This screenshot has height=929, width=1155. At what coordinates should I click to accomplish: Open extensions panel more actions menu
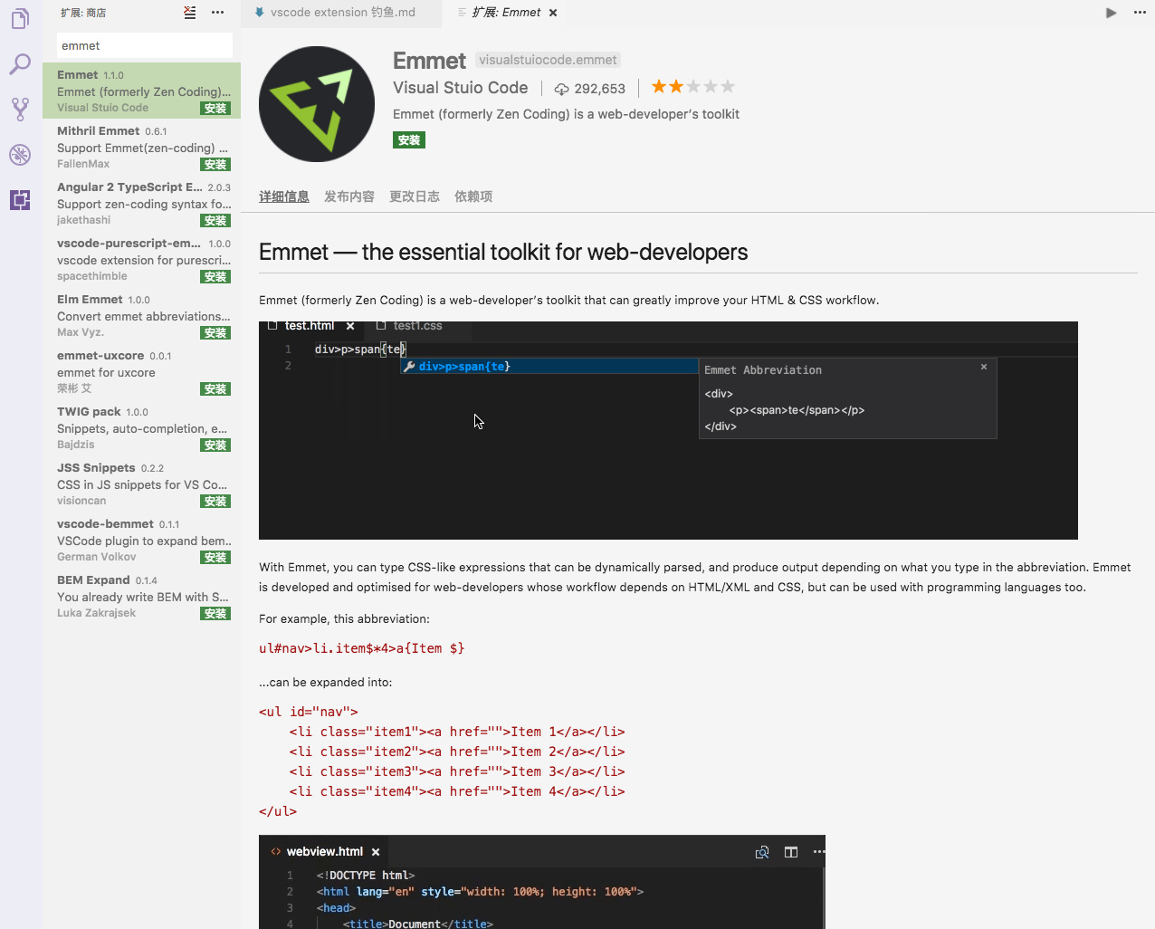coord(217,13)
